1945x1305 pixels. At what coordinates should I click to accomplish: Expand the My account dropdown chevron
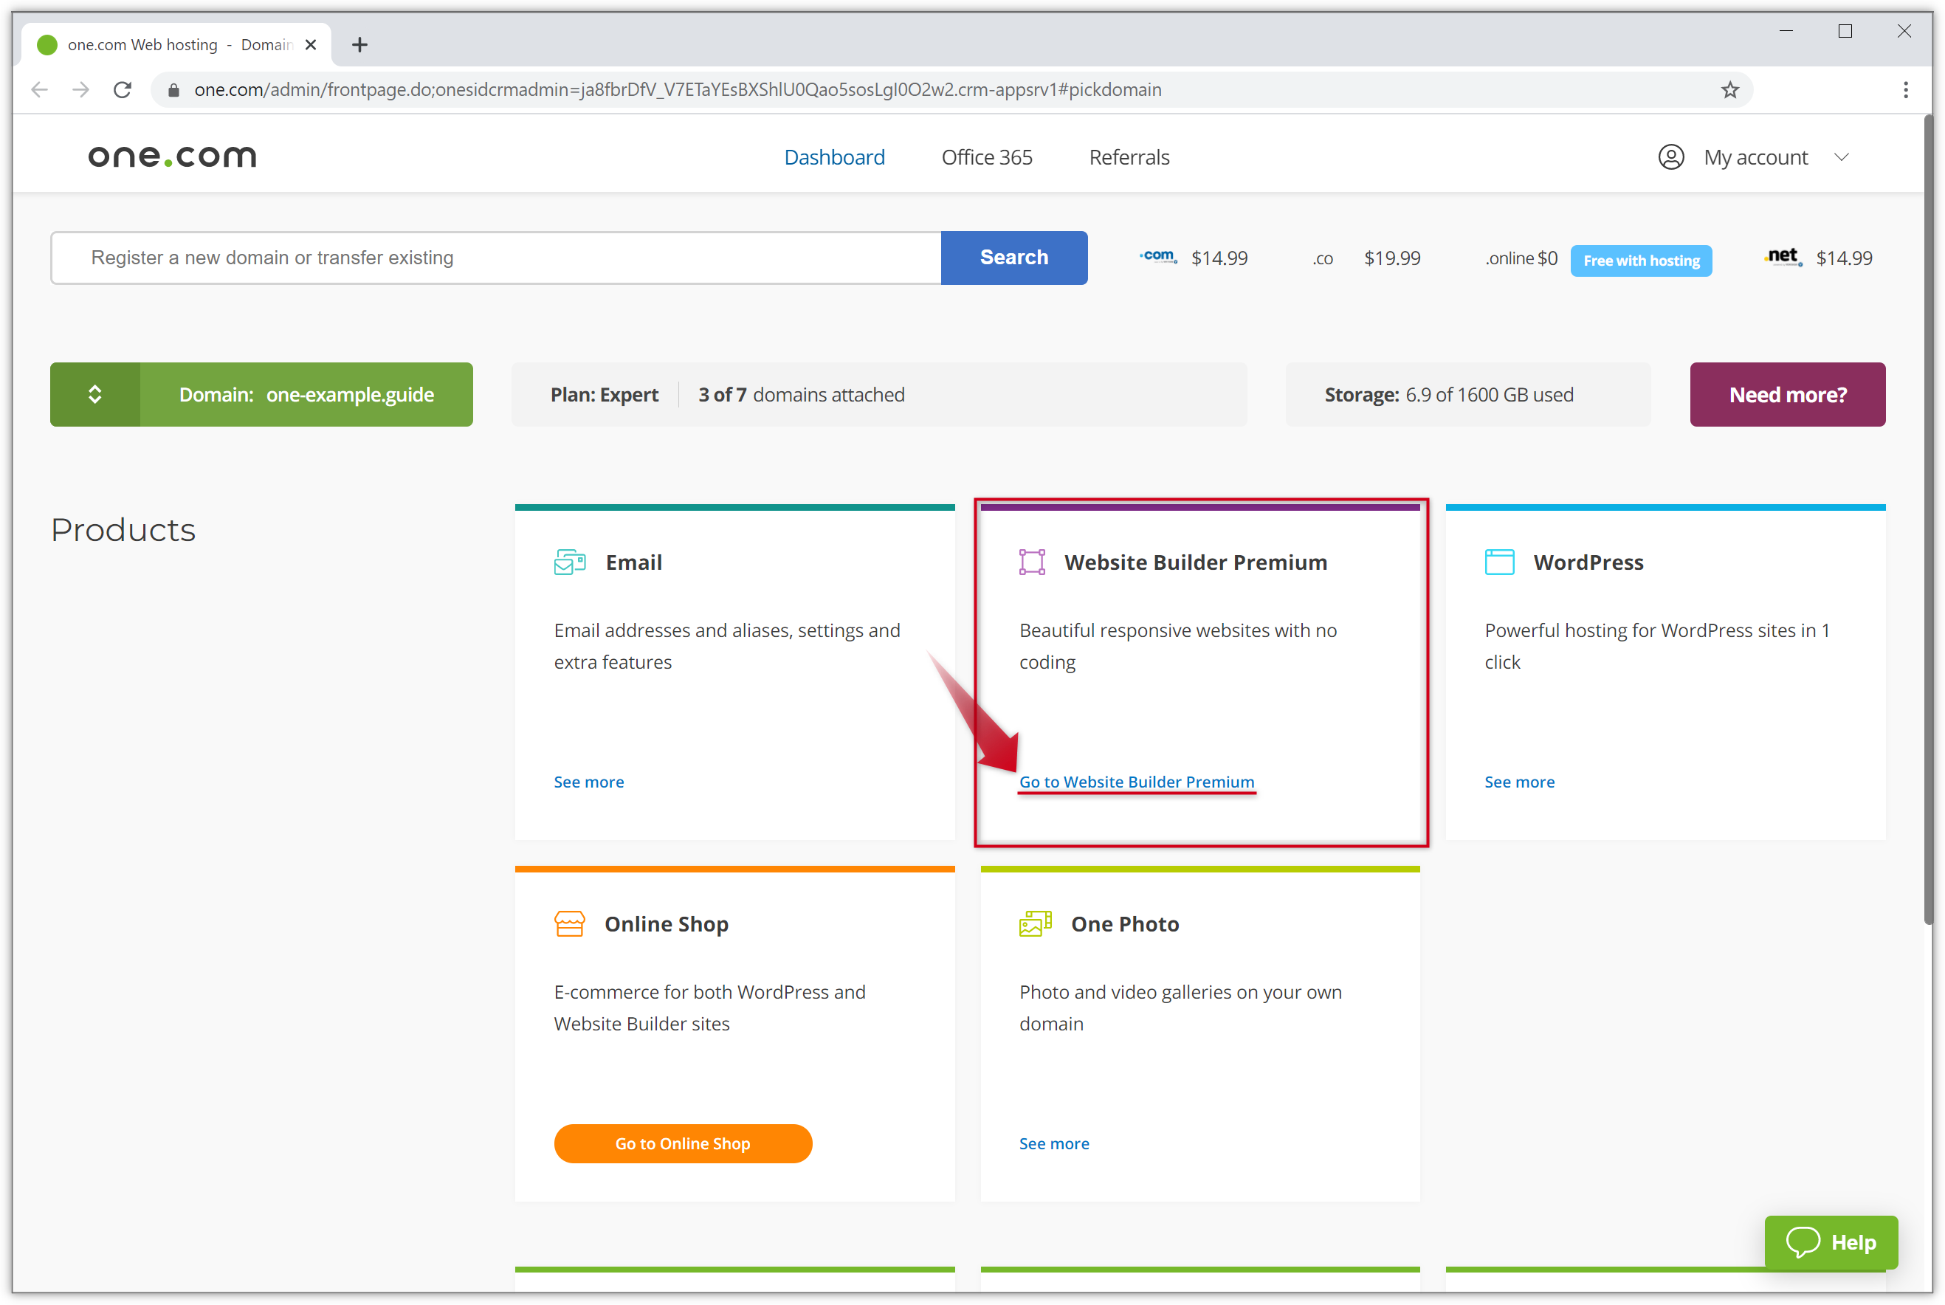pos(1841,157)
